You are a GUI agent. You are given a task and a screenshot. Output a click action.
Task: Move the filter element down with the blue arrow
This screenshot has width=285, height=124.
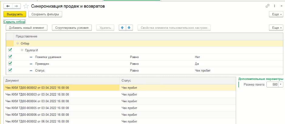129,28
